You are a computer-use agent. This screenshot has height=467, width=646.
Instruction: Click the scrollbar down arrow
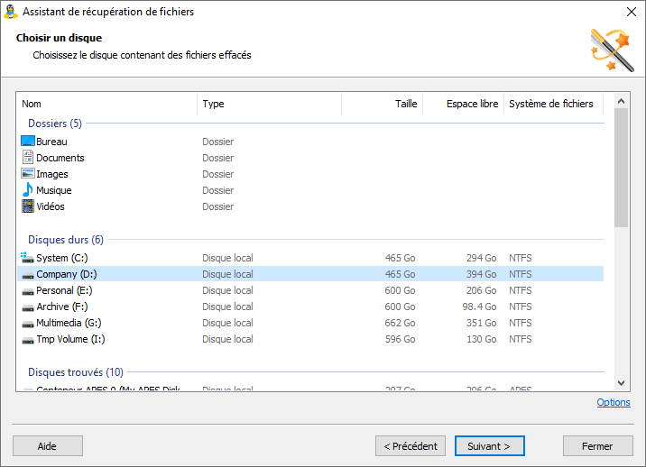[x=622, y=383]
